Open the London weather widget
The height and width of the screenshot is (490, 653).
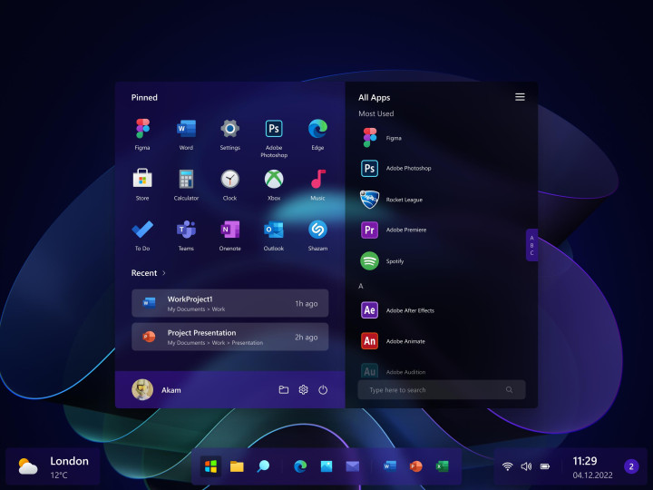pos(54,466)
